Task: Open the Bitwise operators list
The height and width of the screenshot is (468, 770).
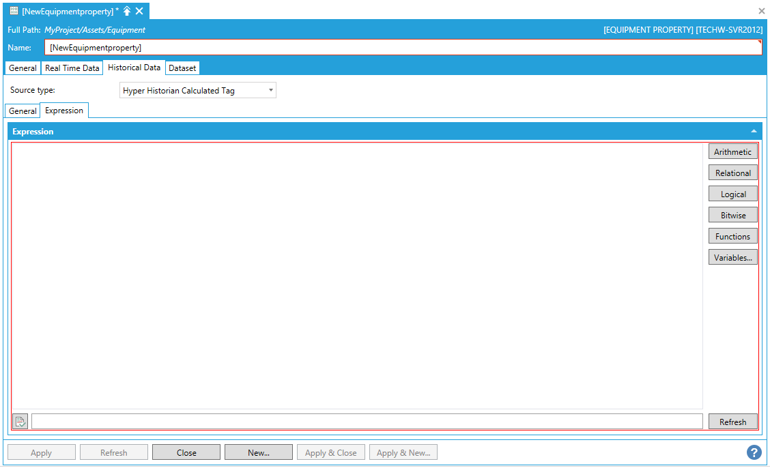Action: click(732, 216)
